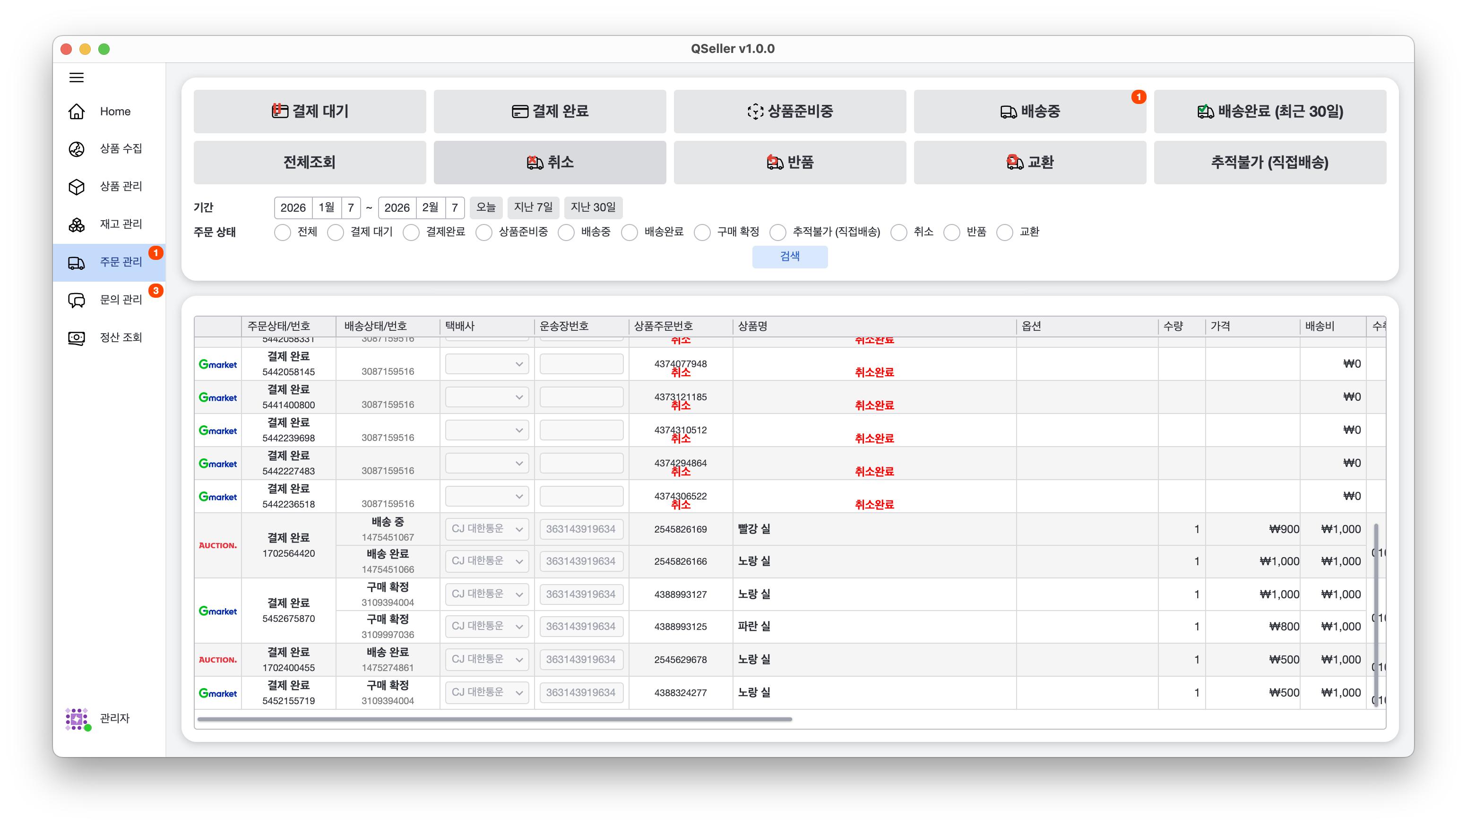Open courier dropdown for order 5442227483
Image resolution: width=1467 pixels, height=827 pixels.
tap(487, 463)
